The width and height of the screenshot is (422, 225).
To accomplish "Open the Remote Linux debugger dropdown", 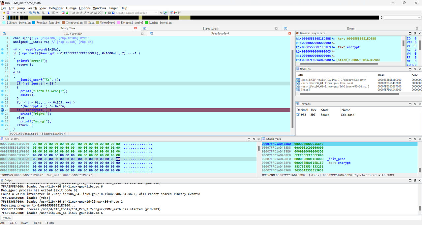I will 156,13.
